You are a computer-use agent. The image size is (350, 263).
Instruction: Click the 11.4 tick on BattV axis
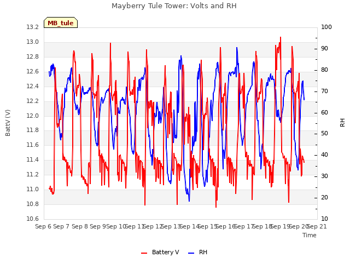pos(33,159)
